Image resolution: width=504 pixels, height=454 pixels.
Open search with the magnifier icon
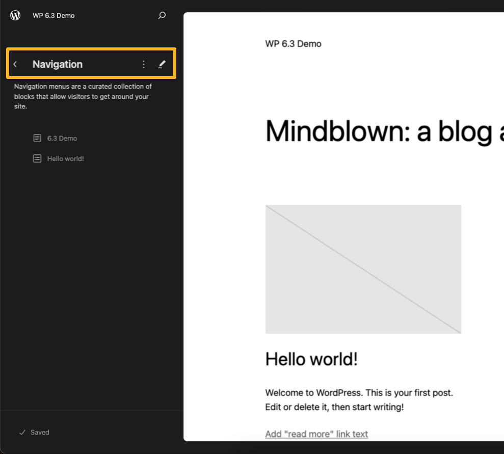[x=162, y=15]
